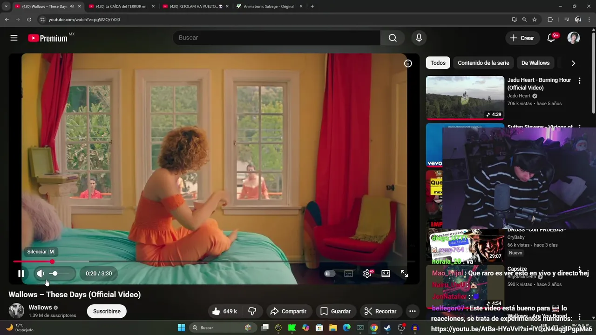
Task: Share the video via Compartir
Action: tap(288, 311)
